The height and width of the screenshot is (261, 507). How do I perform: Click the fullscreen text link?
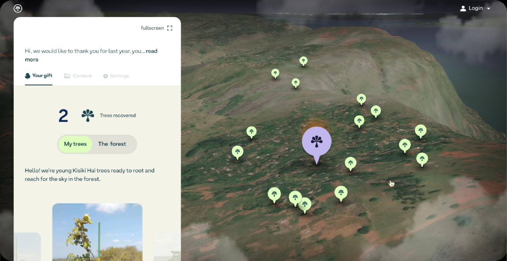pyautogui.click(x=152, y=28)
